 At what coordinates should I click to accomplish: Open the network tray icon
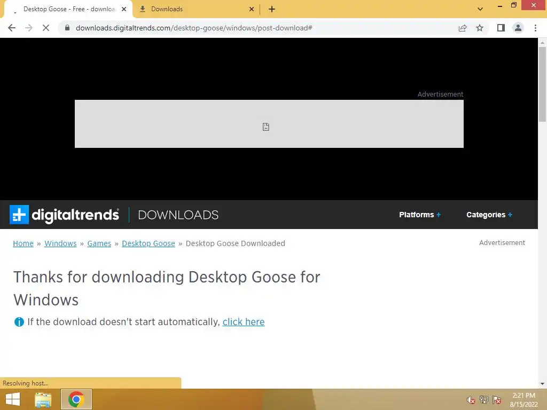pos(484,400)
